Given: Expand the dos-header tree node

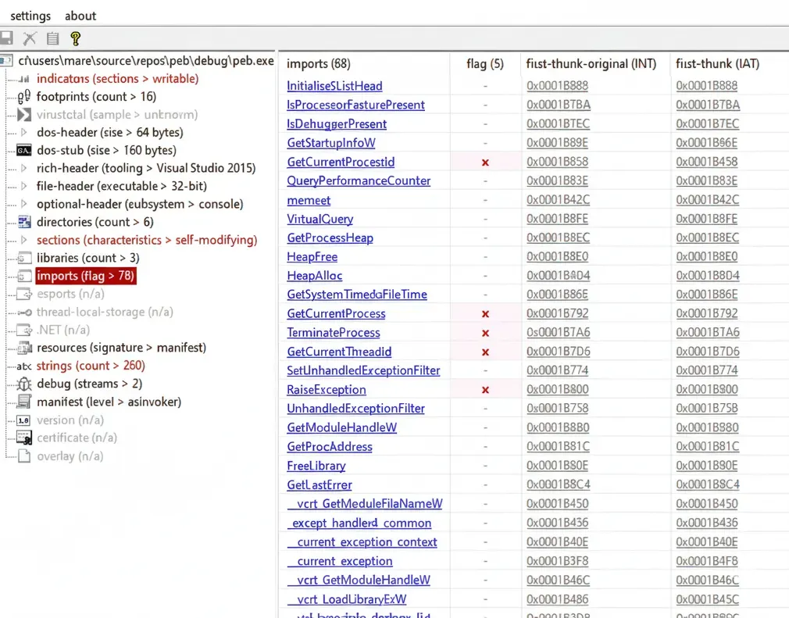Looking at the screenshot, I should point(23,133).
